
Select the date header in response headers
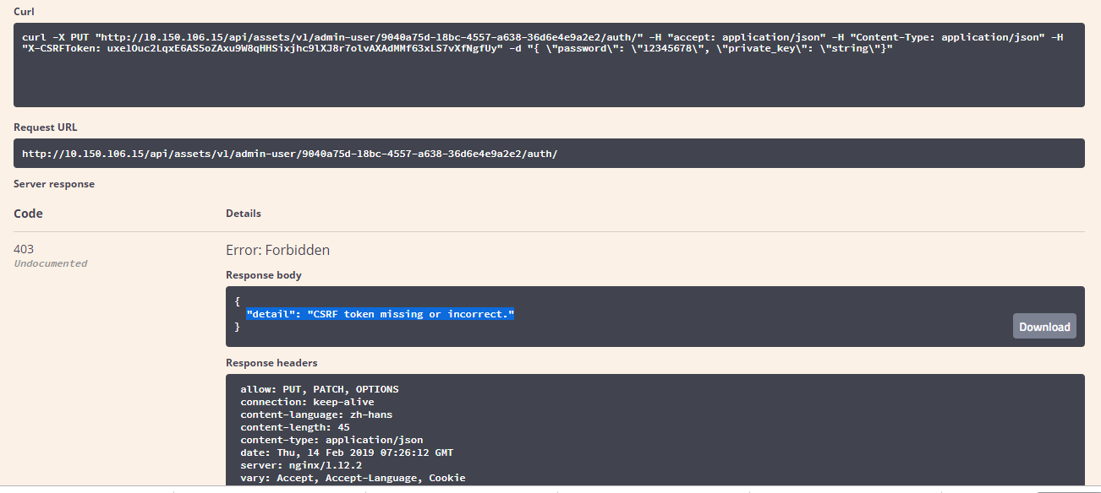pyautogui.click(x=346, y=452)
